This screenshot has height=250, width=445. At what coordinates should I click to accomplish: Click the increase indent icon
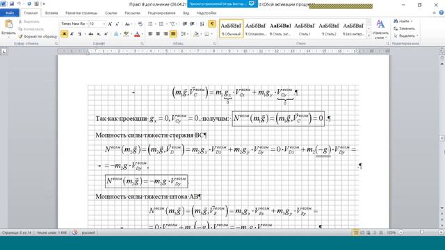click(x=192, y=24)
